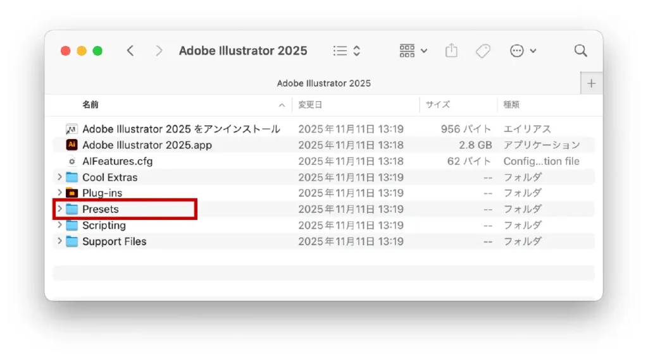648x364 pixels.
Task: Select the Illustrator uninstall alias file
Action: (181, 129)
